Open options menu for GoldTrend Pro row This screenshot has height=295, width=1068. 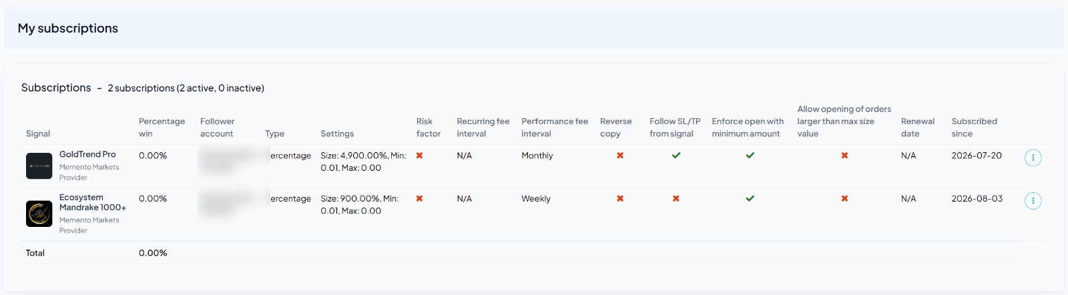[1033, 158]
